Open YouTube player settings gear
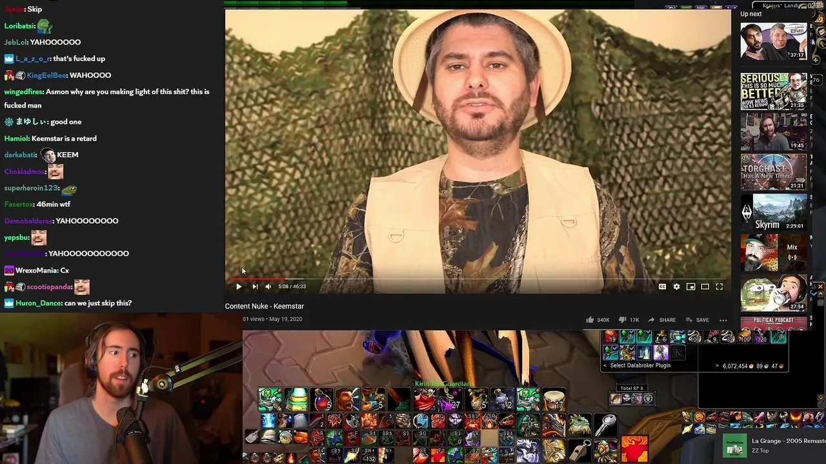826x464 pixels. tap(676, 287)
